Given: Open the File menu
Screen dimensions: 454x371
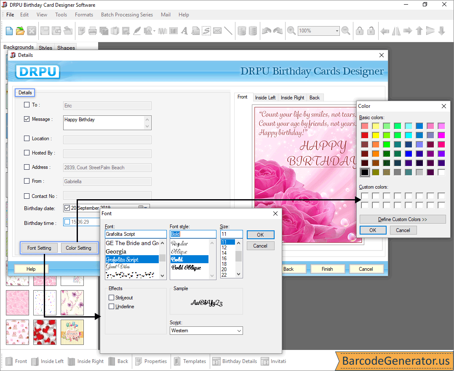Looking at the screenshot, I should (x=10, y=15).
